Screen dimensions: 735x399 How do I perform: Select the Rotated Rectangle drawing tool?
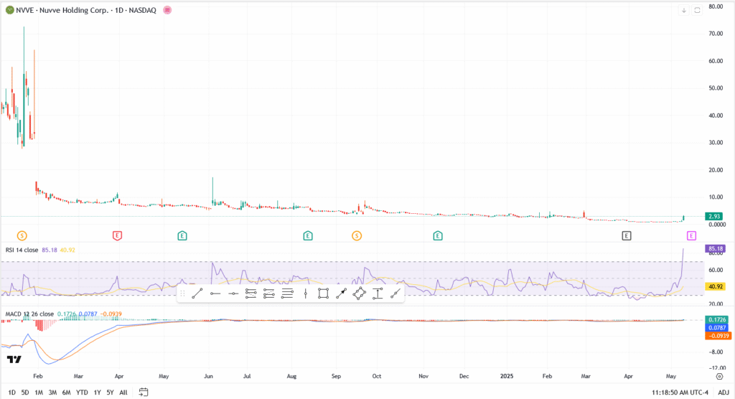coord(360,294)
